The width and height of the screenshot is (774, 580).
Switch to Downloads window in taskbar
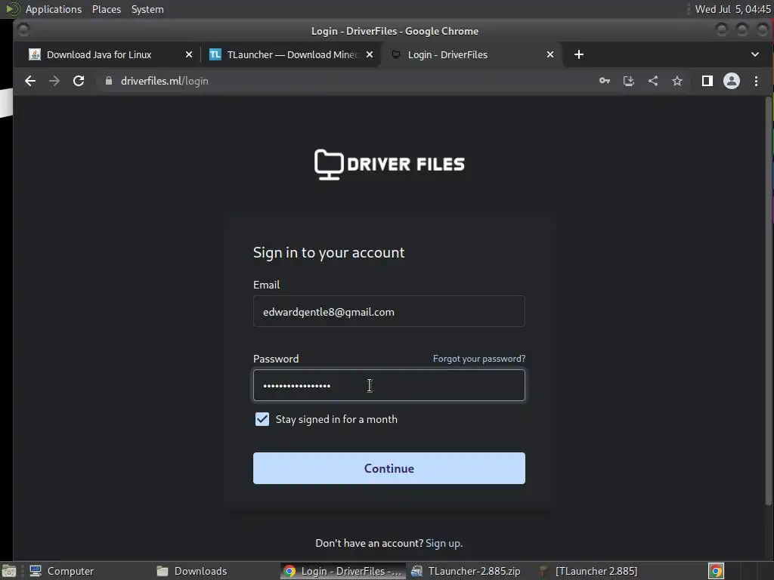(x=192, y=571)
